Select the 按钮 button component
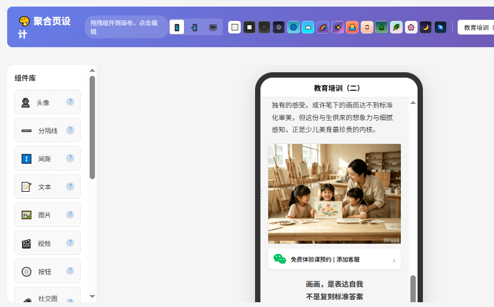 (47, 271)
